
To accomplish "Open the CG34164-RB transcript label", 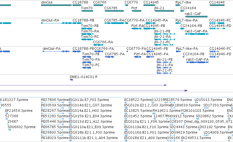I will click(191, 26).
